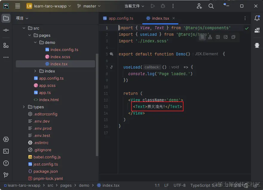
Task: Open more run actions menu
Action: point(173,6)
